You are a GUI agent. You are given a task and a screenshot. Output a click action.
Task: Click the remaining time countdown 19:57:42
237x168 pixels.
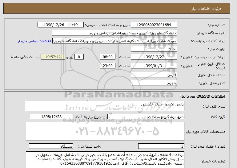tap(53, 57)
